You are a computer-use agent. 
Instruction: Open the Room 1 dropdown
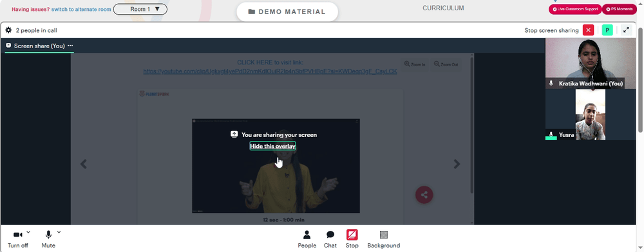(140, 9)
